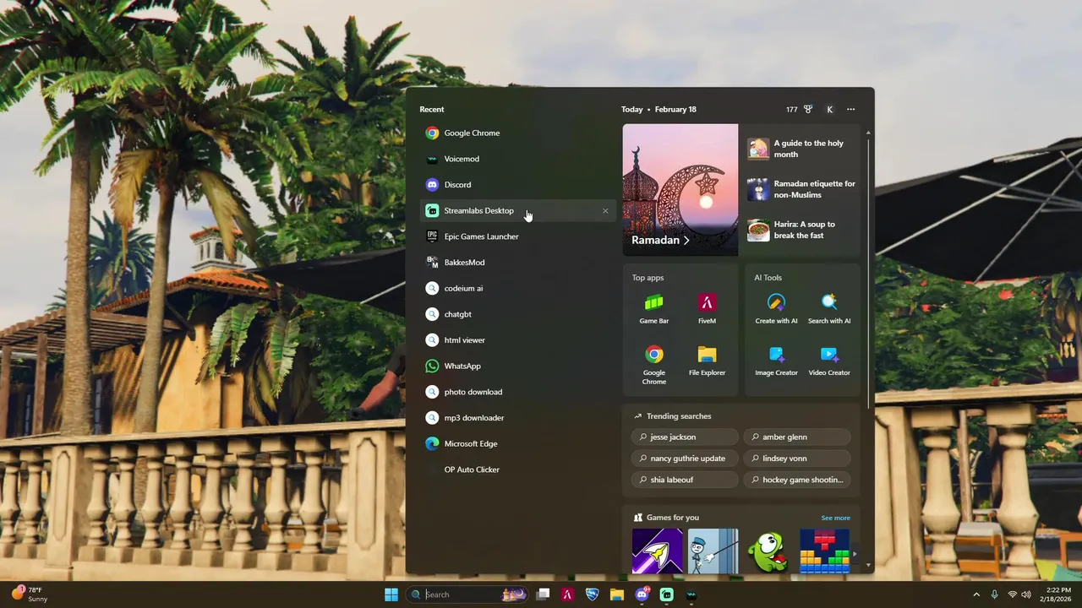The height and width of the screenshot is (608, 1082).
Task: Remove Streamlabs Desktop from recent with X
Action: tap(605, 211)
